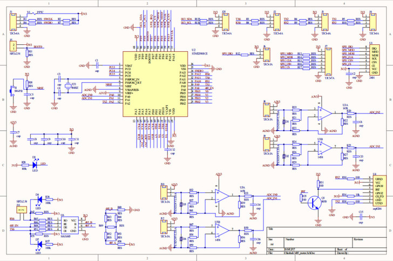Click the LED D7 below MAX485
This screenshot has height=261, width=393.
(39, 244)
